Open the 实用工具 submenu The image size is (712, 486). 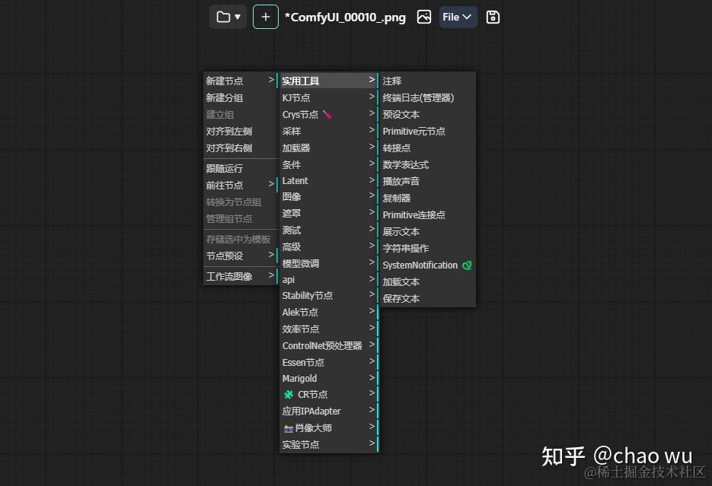point(302,80)
